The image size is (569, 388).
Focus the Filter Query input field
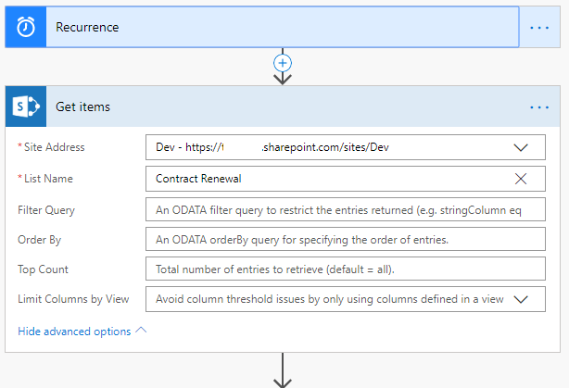click(345, 209)
